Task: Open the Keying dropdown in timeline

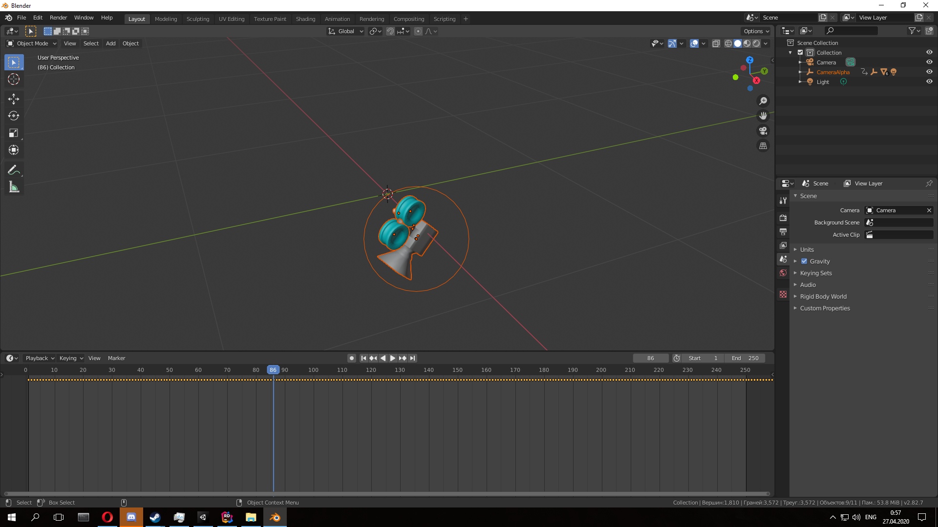Action: 71,358
